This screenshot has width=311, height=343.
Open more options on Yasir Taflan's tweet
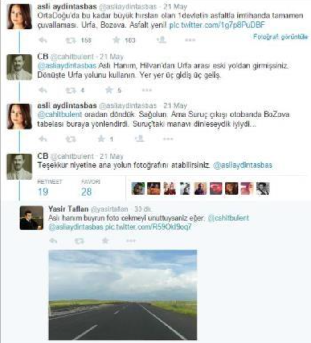(x=131, y=241)
